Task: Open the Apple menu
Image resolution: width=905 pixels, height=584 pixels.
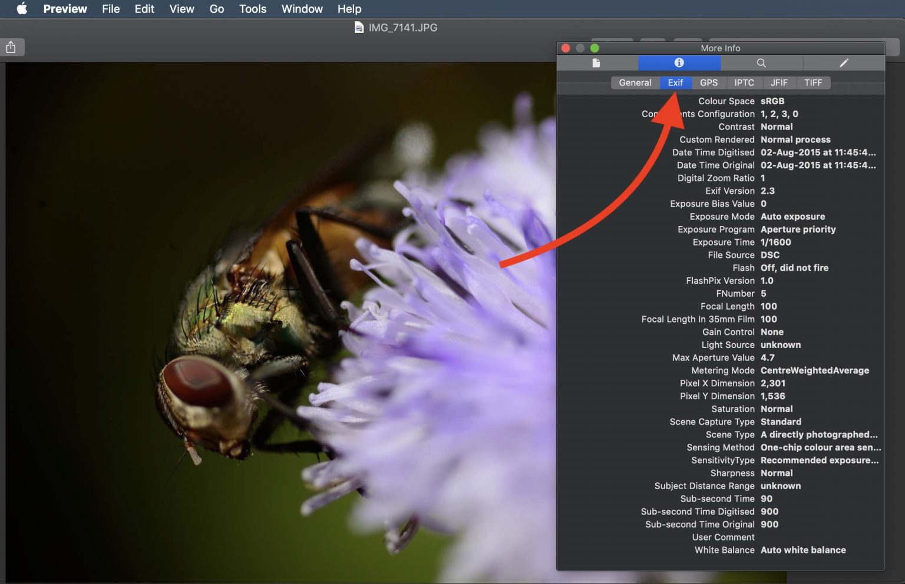Action: (22, 9)
